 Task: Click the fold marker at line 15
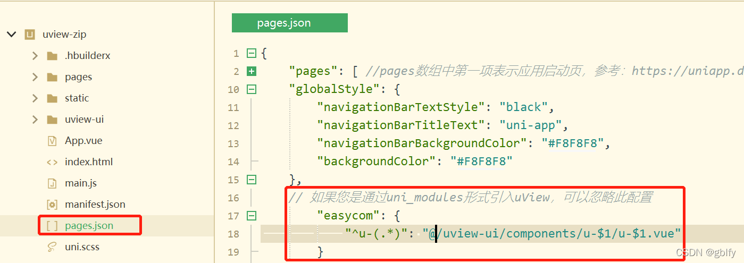252,180
